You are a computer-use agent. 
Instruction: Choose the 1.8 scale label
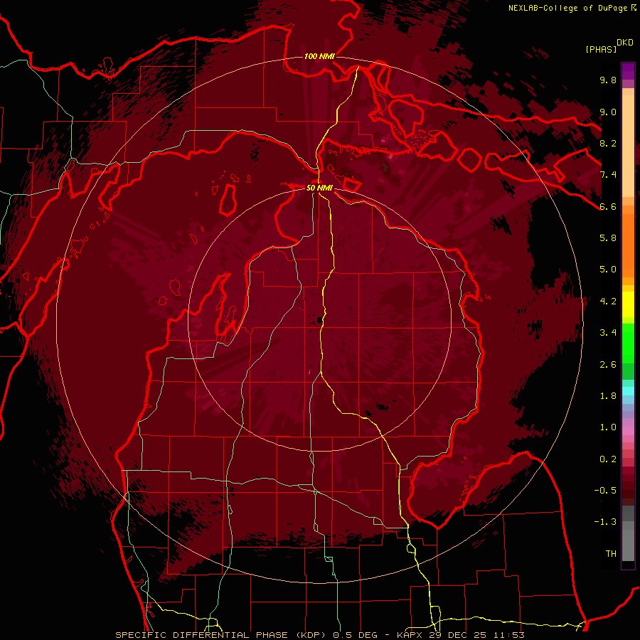tap(608, 396)
